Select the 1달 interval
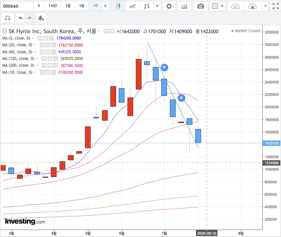 (x=82, y=6)
